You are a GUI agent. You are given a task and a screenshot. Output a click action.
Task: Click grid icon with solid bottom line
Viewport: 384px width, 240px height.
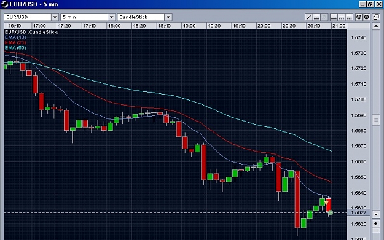[334, 17]
